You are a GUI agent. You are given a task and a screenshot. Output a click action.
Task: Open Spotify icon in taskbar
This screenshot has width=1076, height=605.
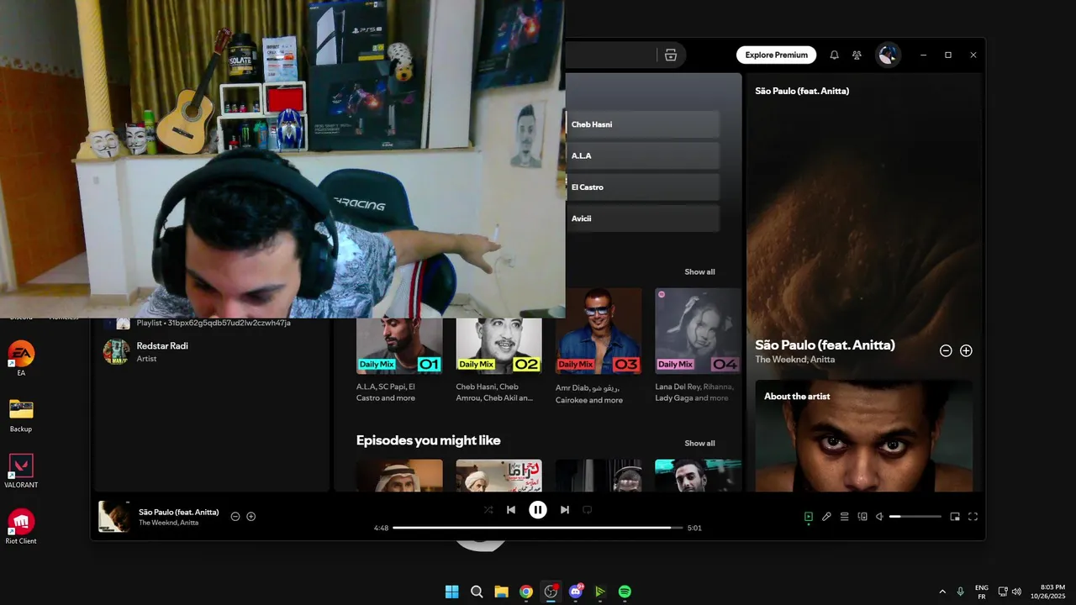tap(625, 592)
